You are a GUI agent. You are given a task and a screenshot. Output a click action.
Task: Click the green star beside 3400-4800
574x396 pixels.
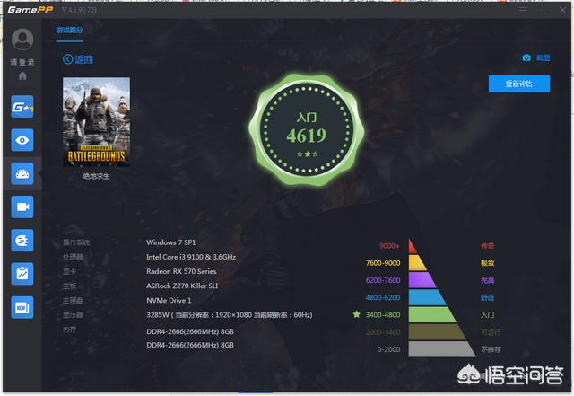pyautogui.click(x=357, y=314)
